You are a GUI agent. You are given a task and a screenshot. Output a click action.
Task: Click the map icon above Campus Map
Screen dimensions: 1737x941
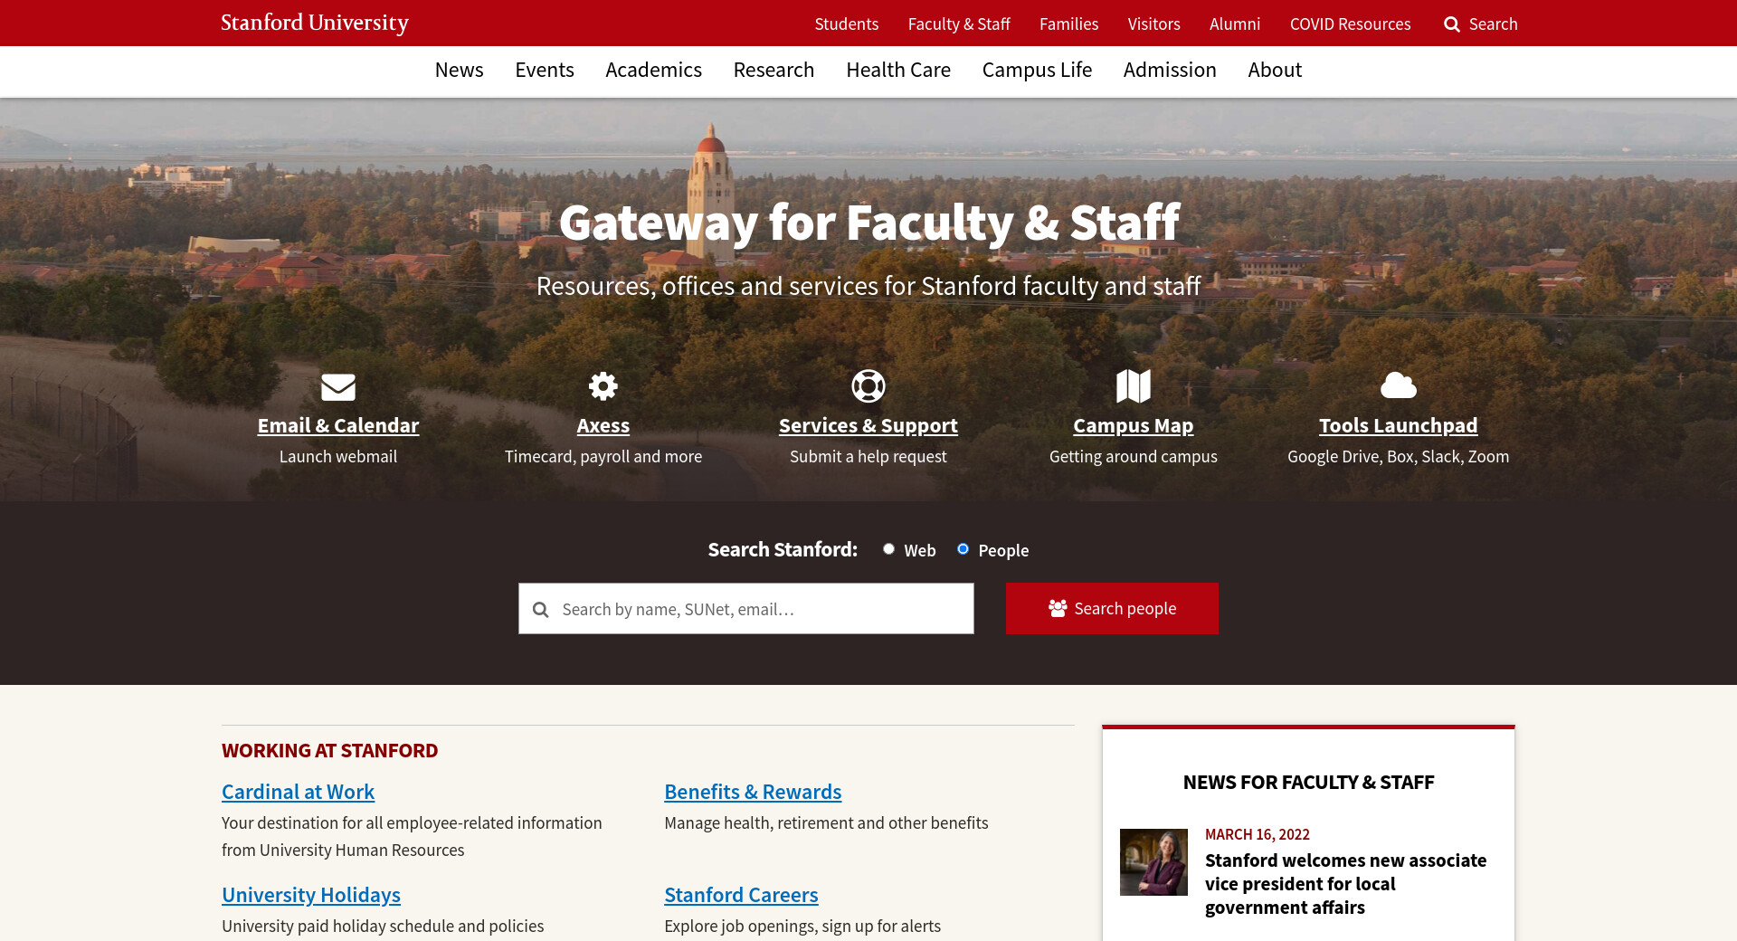click(1134, 386)
